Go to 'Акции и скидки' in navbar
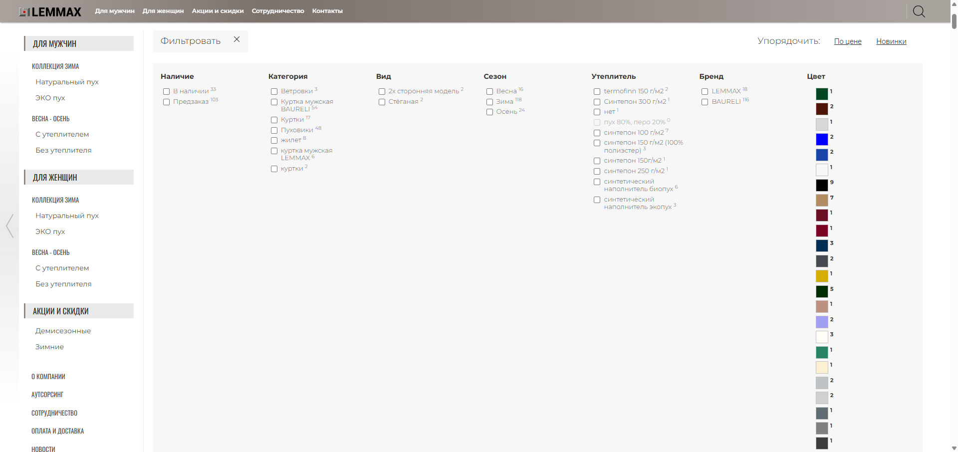Screen dimensions: 958x452 [x=218, y=11]
